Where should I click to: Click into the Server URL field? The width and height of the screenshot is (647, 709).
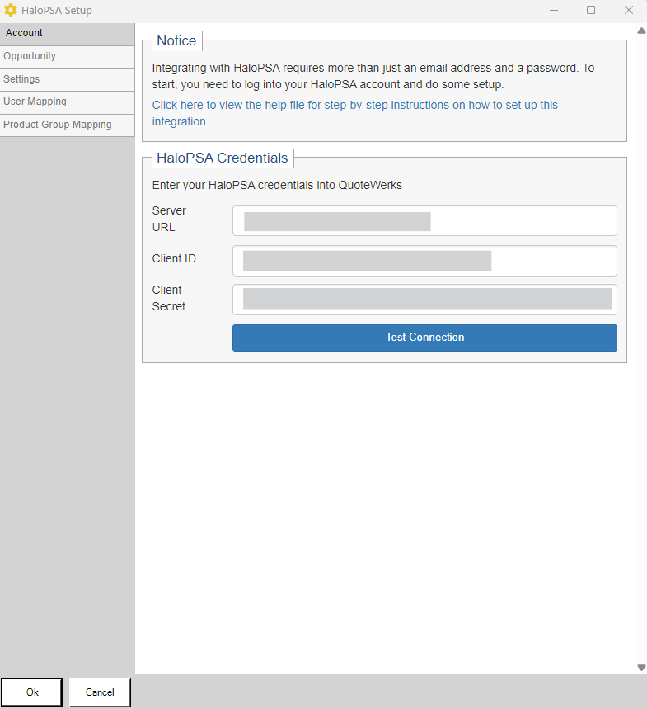tap(424, 220)
